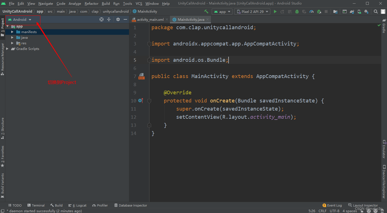The width and height of the screenshot is (387, 213).
Task: Fold the imports block at line 3
Action: pyautogui.click(x=149, y=44)
